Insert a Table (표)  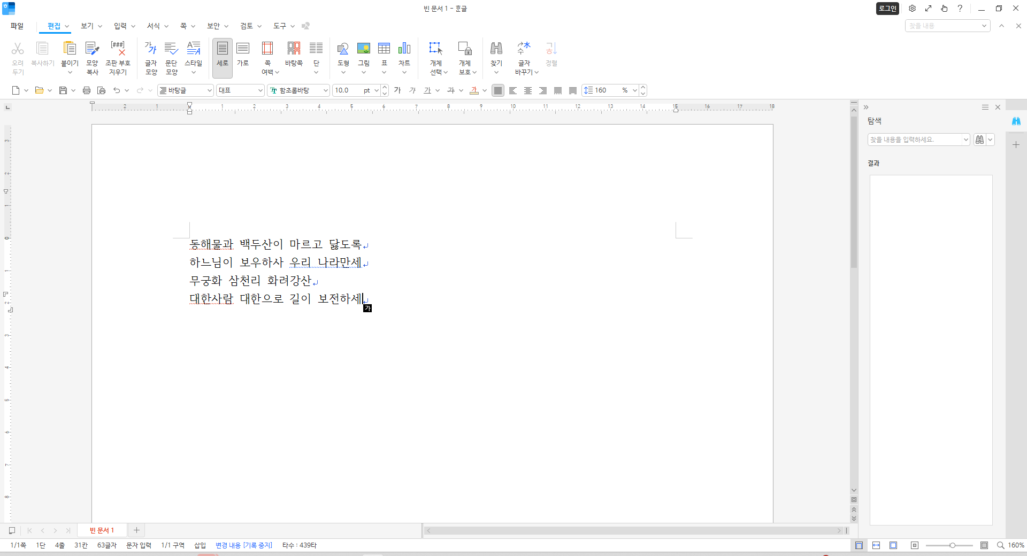(x=384, y=49)
